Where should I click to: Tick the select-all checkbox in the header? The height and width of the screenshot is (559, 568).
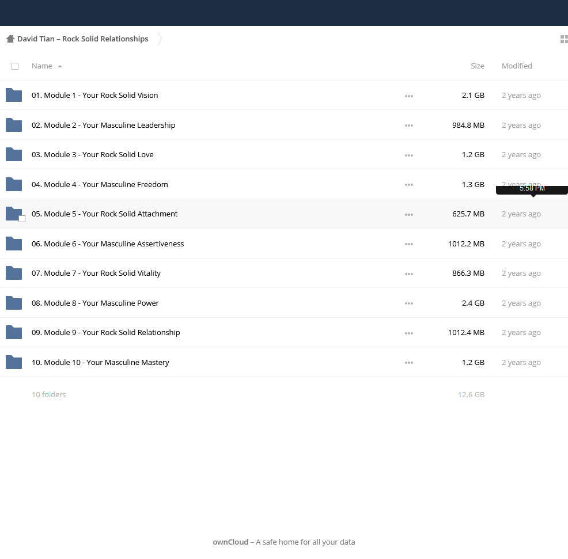pyautogui.click(x=15, y=66)
